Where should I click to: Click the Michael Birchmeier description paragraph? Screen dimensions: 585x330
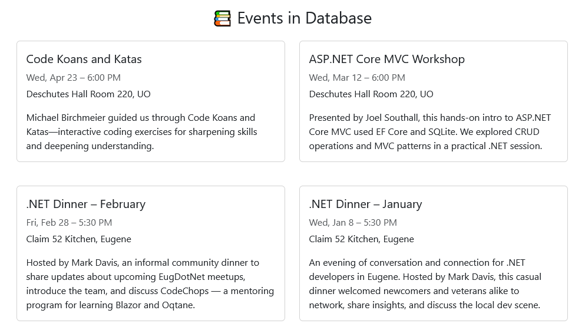142,132
